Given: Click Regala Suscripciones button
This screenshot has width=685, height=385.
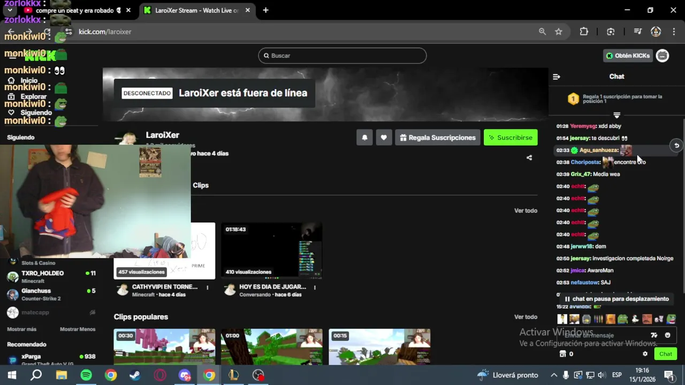Looking at the screenshot, I should pos(438,137).
